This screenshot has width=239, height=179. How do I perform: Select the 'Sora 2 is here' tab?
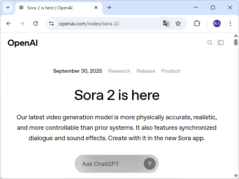[59, 8]
